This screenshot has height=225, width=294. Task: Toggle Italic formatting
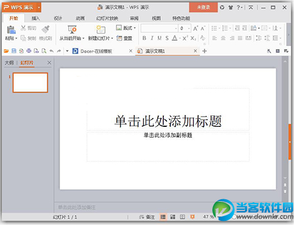click(x=152, y=38)
